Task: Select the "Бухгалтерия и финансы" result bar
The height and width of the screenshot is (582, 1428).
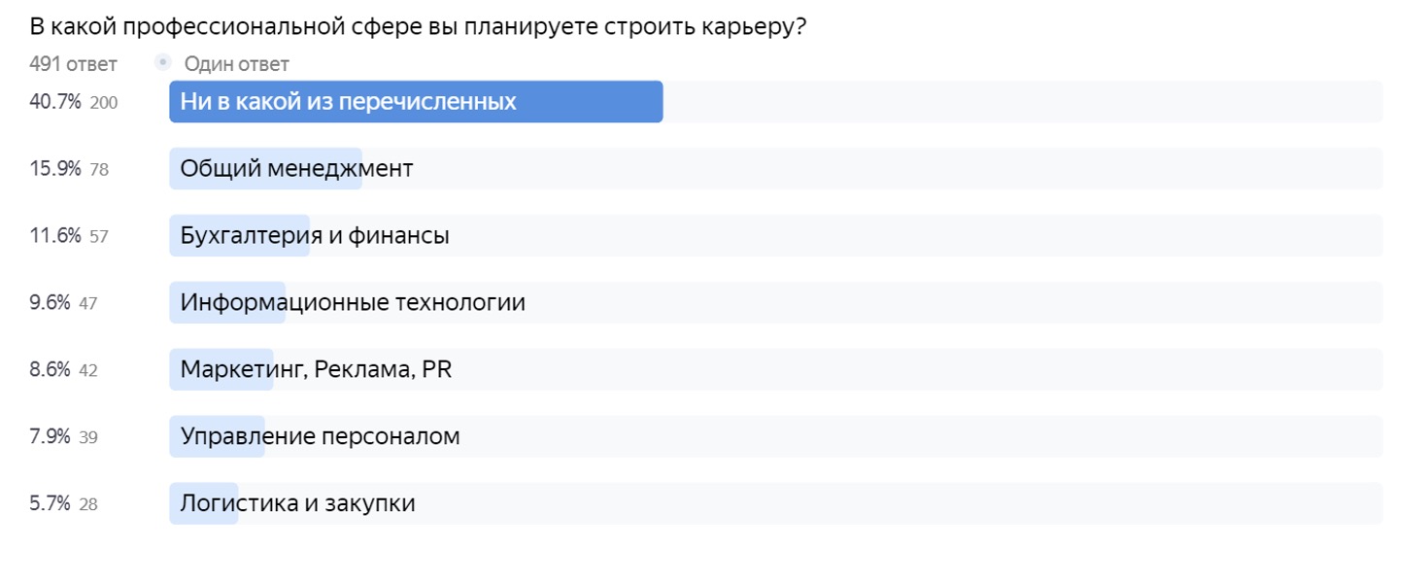Action: point(776,236)
